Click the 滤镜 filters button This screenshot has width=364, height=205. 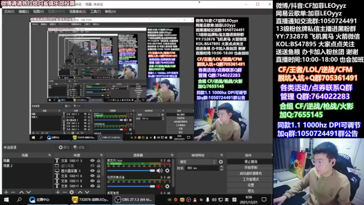(79, 147)
